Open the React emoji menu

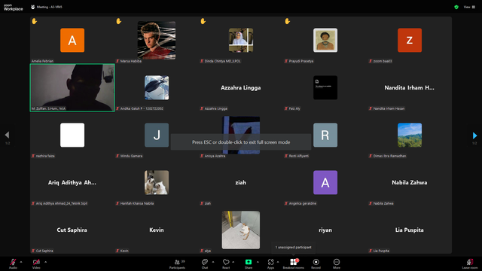(226, 263)
